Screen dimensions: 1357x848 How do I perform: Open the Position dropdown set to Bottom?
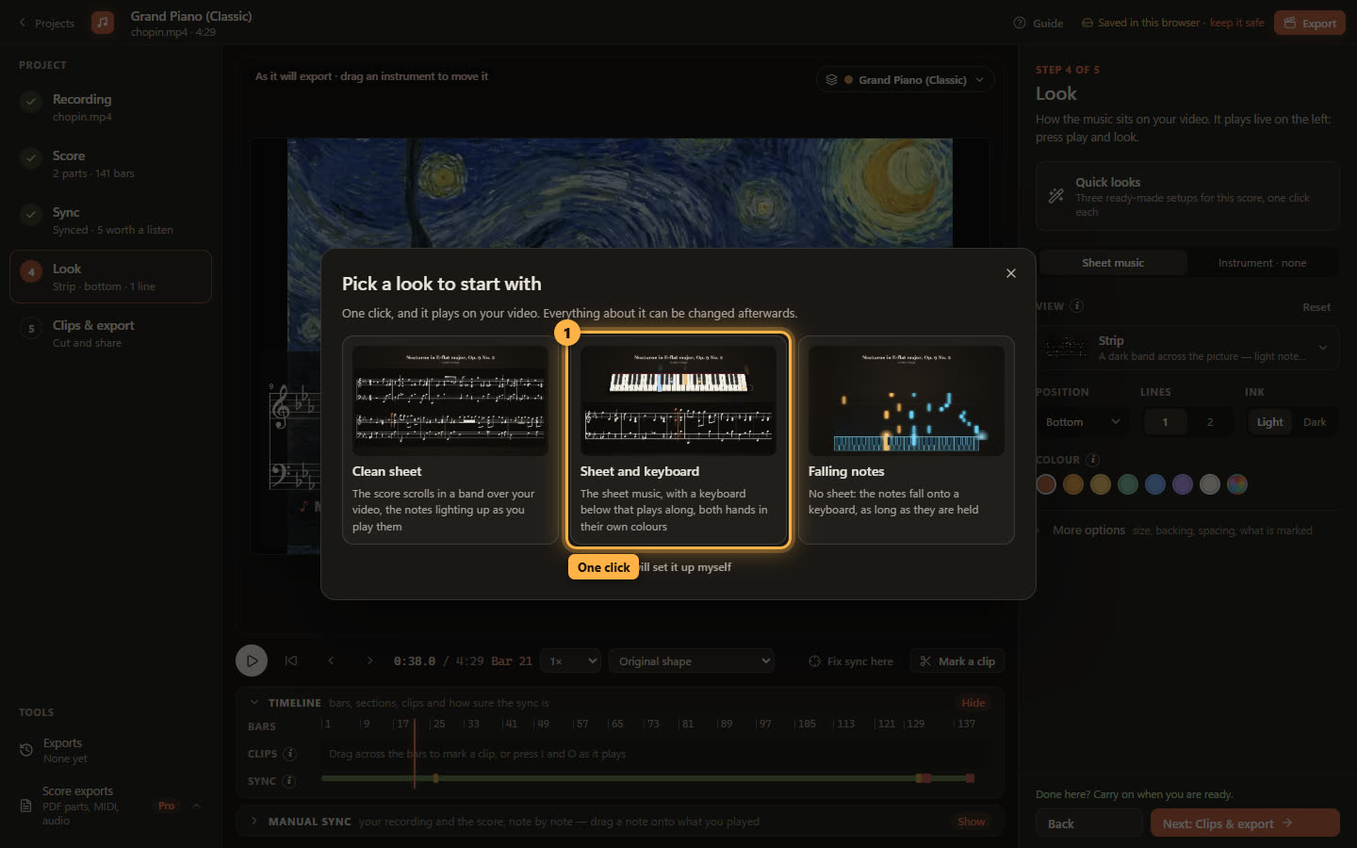click(1083, 422)
